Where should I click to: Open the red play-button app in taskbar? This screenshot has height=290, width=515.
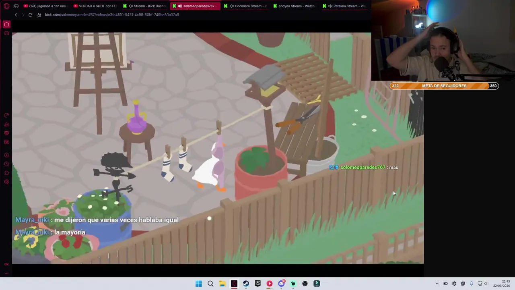tap(270, 284)
